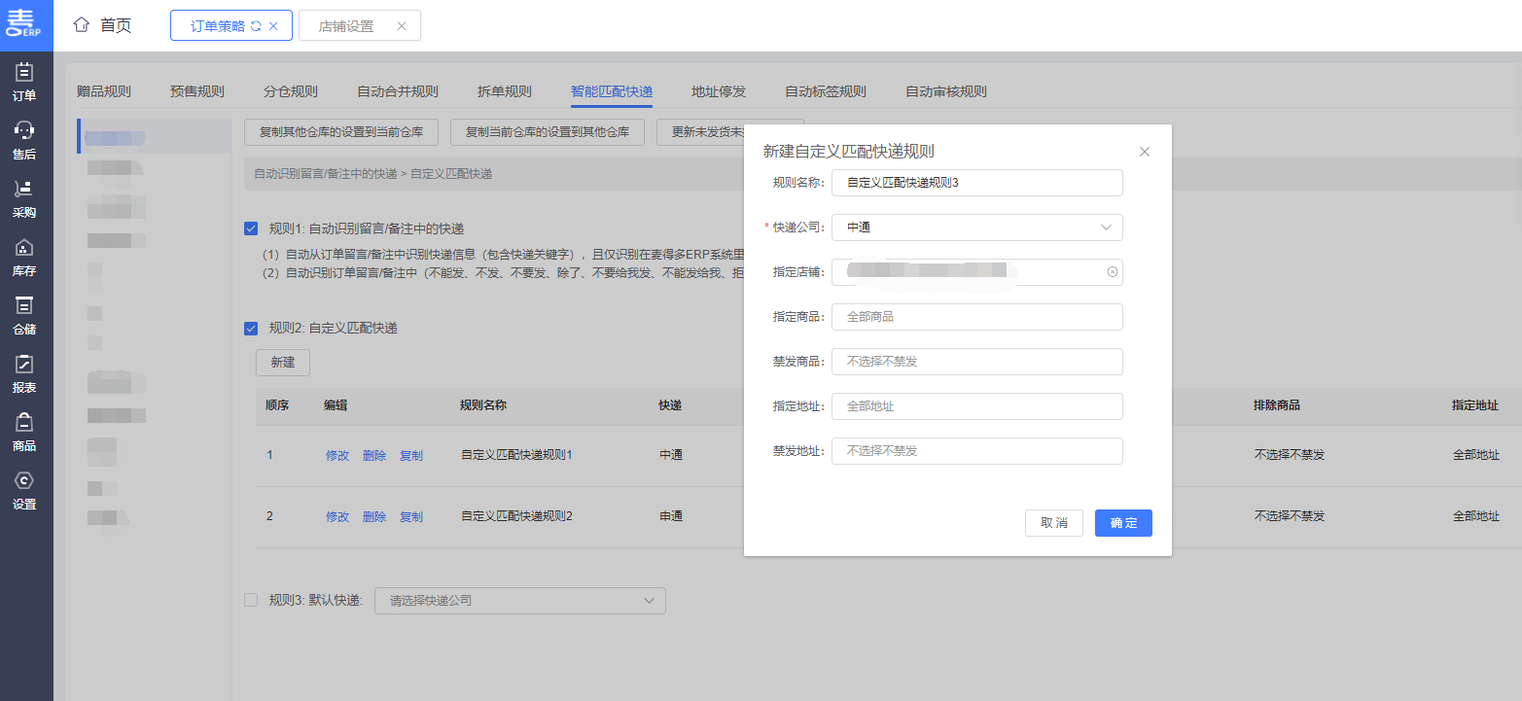Click 修改 for 自定义匹配快递规则1
The height and width of the screenshot is (701, 1522).
tap(337, 455)
